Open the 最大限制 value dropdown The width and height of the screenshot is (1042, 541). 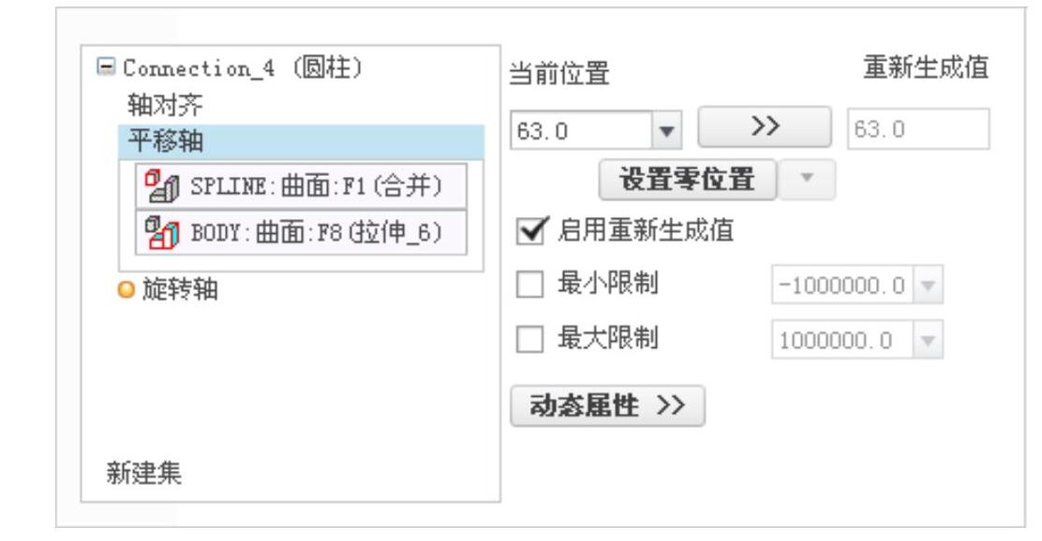click(x=929, y=340)
